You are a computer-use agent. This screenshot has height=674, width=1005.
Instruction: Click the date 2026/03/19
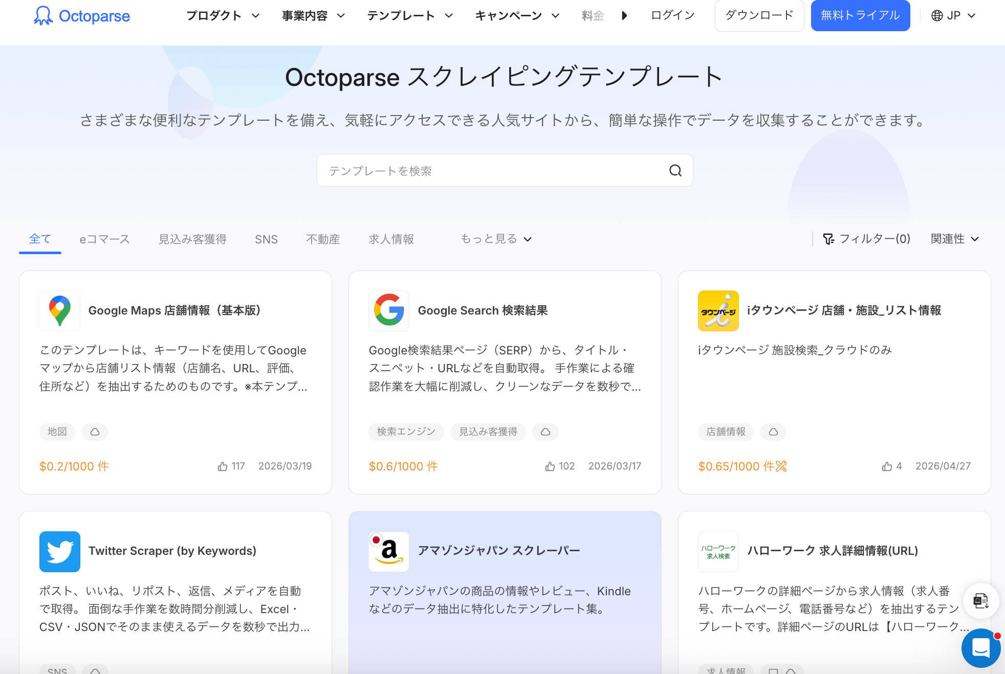pos(285,466)
